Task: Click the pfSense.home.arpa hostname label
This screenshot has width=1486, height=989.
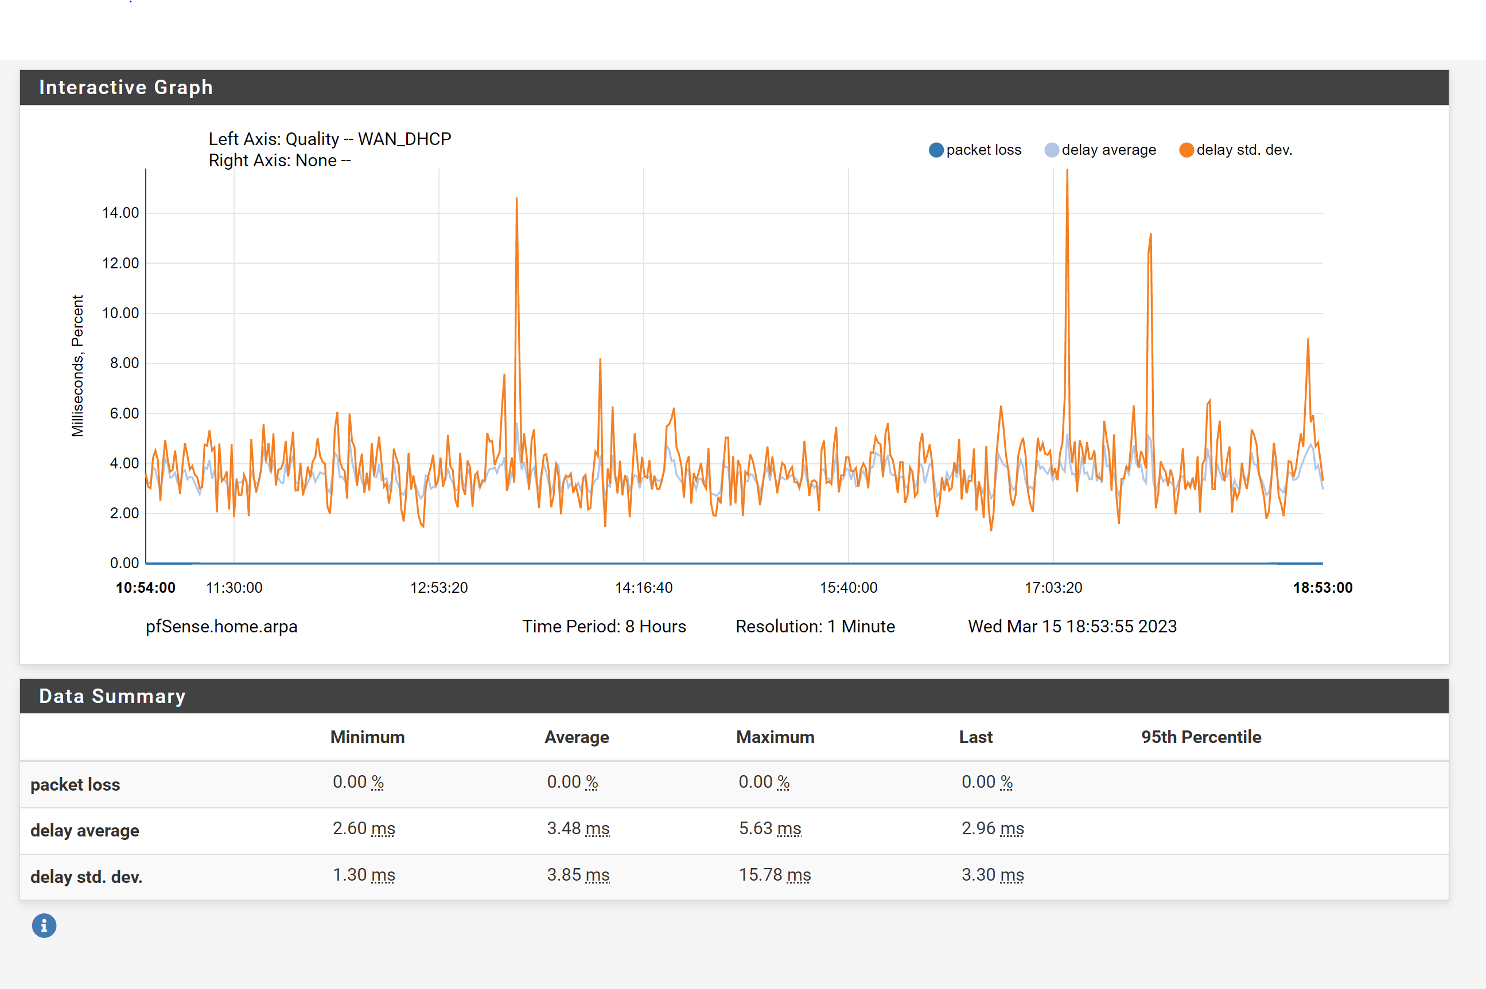Action: [221, 626]
